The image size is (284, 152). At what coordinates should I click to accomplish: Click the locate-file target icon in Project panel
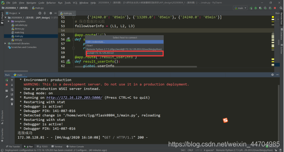40,13
